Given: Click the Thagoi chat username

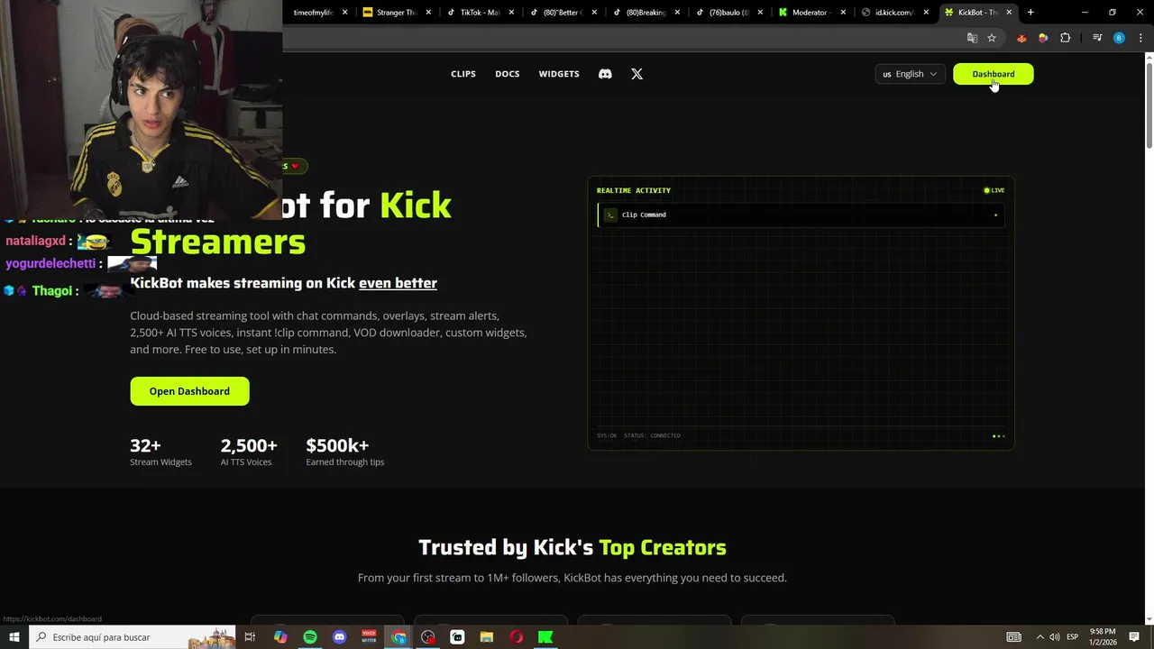Looking at the screenshot, I should (51, 291).
